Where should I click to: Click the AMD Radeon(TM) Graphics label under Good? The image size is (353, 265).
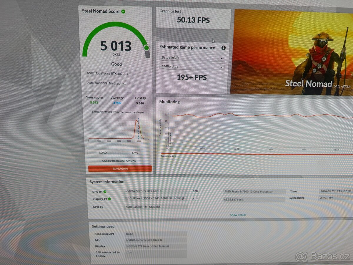coord(106,83)
